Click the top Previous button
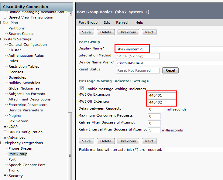The width and height of the screenshot is (223, 180). [x=128, y=32]
